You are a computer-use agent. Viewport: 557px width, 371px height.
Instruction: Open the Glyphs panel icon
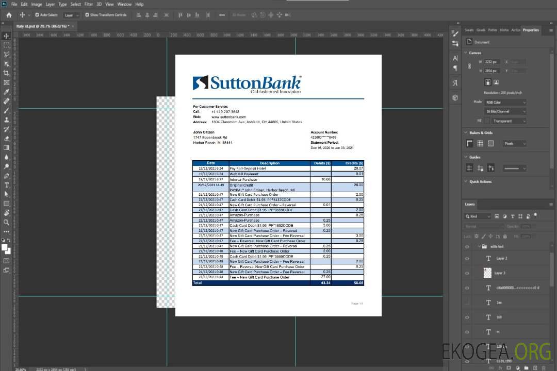pos(455,83)
